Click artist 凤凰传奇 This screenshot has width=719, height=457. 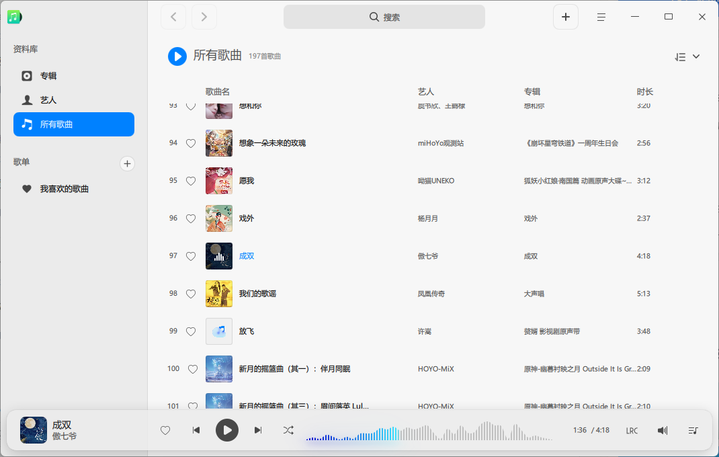coord(431,294)
